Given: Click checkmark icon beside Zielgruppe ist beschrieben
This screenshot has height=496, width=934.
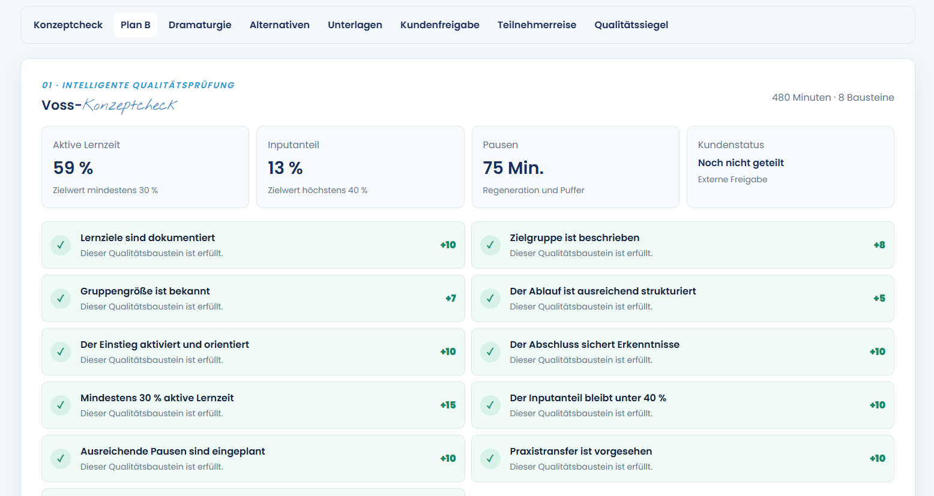Looking at the screenshot, I should tap(490, 245).
